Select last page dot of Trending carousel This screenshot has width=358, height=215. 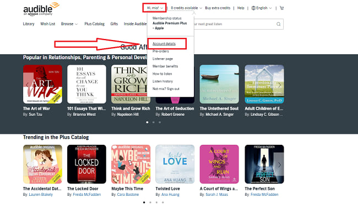[163, 202]
